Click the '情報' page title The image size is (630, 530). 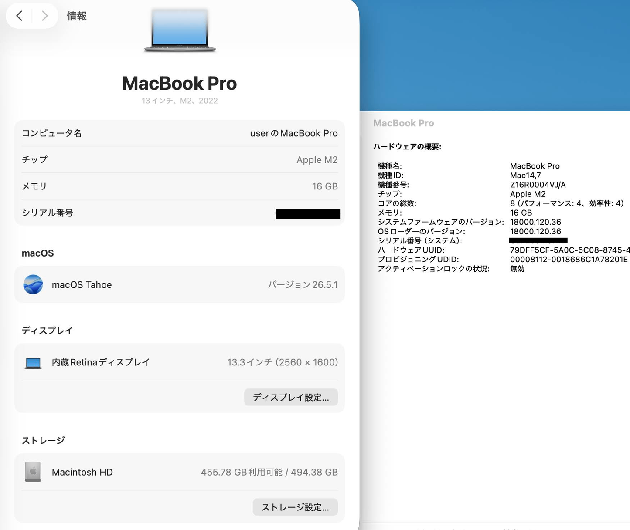tap(77, 16)
